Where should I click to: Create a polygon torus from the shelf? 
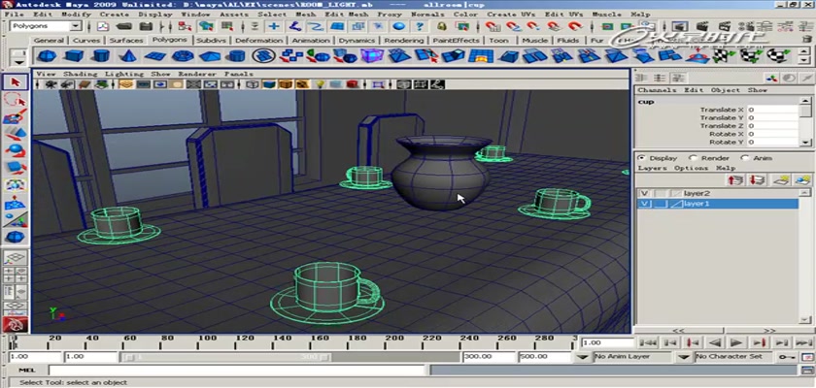tap(183, 55)
